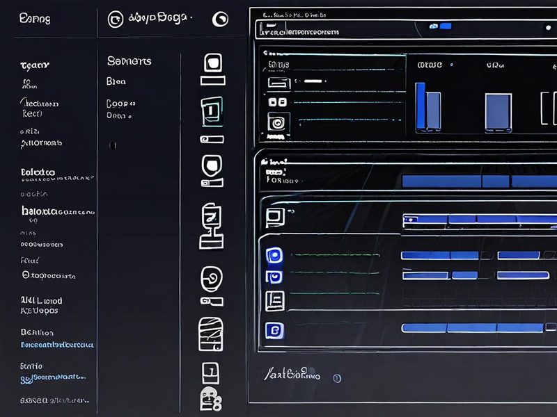The width and height of the screenshot is (557, 417).
Task: Click the 'Eonng' title at top left
Action: [x=35, y=19]
